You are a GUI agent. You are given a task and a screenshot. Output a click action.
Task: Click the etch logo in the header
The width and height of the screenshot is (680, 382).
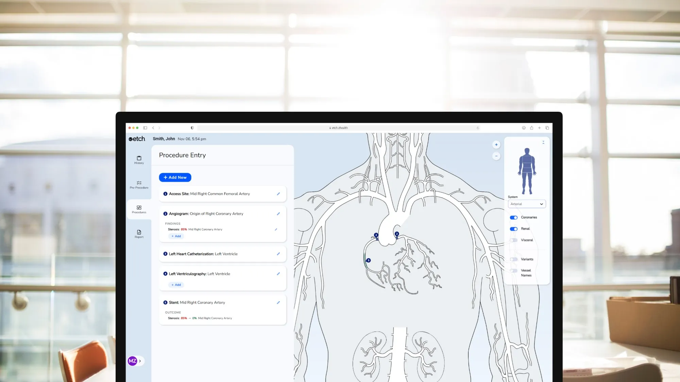(x=137, y=139)
